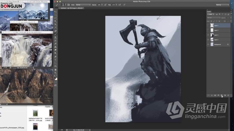Image resolution: width=234 pixels, height=131 pixels.
Task: Open the layer filter Kind dropdown
Action: pos(211,14)
